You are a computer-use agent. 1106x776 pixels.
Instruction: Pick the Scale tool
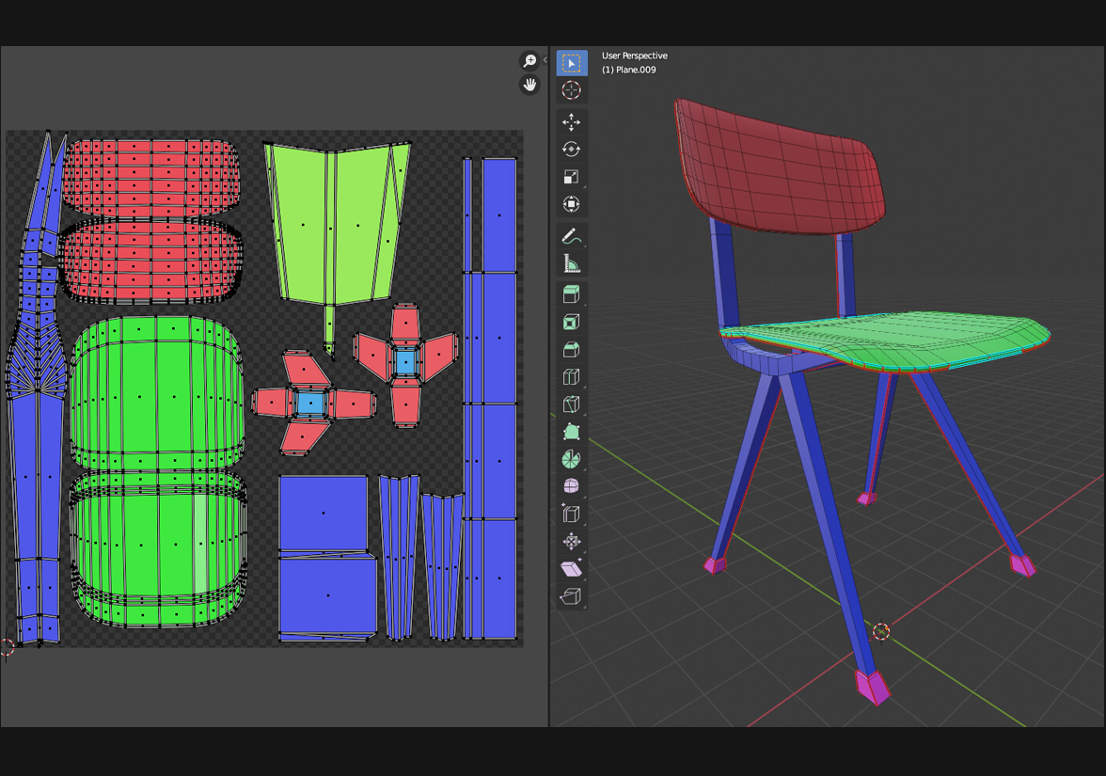(x=571, y=177)
